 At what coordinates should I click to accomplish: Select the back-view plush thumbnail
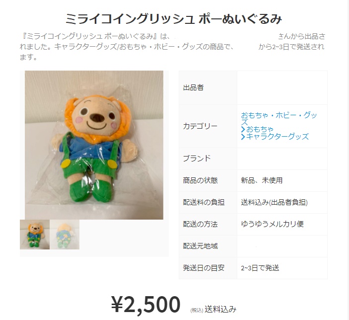point(65,235)
